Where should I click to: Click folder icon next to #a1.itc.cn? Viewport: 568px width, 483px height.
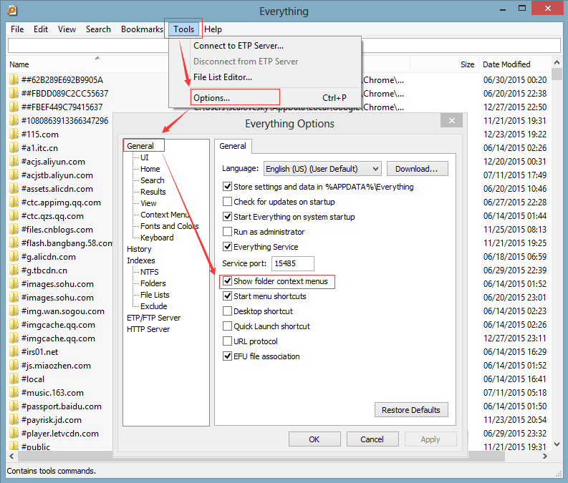14,148
